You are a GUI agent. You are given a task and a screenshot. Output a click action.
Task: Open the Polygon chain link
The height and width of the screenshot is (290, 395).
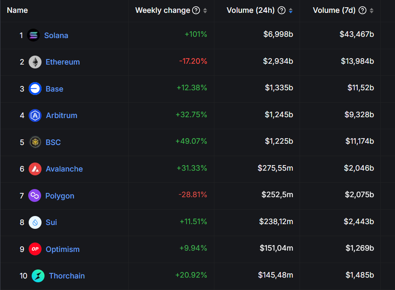pos(60,196)
